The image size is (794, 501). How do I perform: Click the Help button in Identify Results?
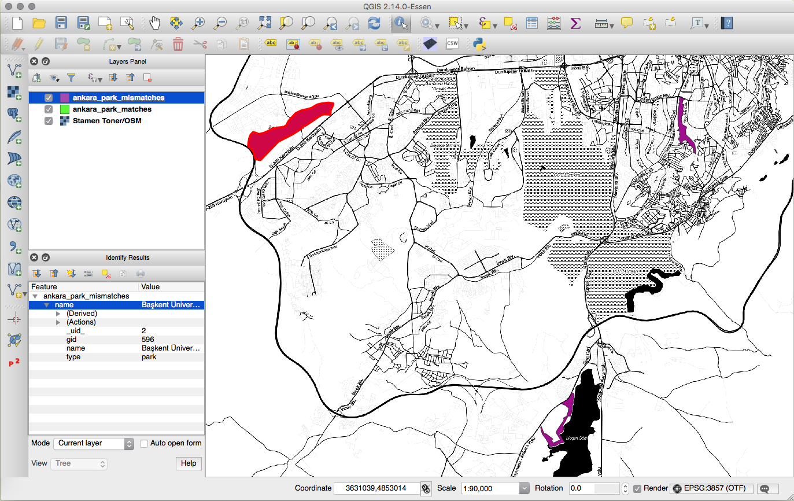click(188, 463)
